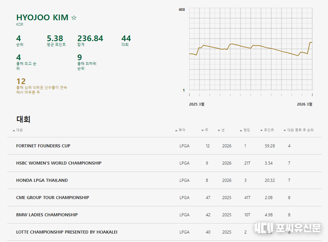The image size is (328, 242).
Task: Click the ranking history line chart
Action: [x=250, y=49]
